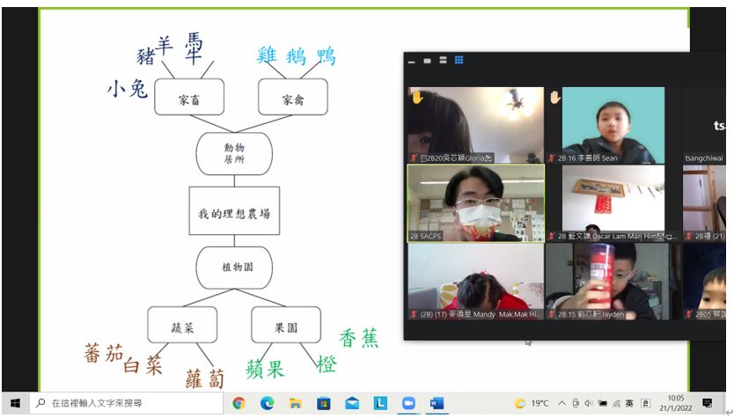Switch to Zoom grid gallery view
This screenshot has width=734, height=418.
[x=459, y=61]
